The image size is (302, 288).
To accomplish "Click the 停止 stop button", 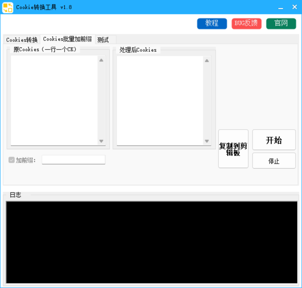I will [x=274, y=161].
